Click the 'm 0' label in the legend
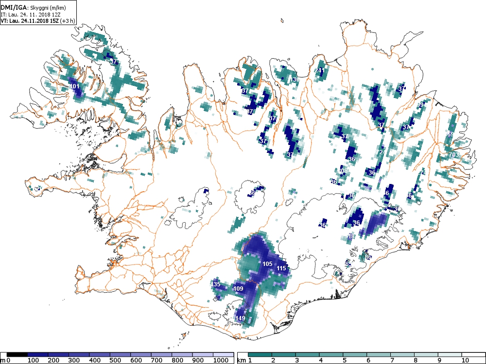 (5, 361)
